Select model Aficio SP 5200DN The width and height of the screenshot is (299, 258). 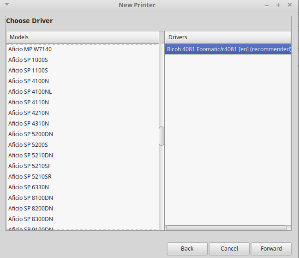83,134
